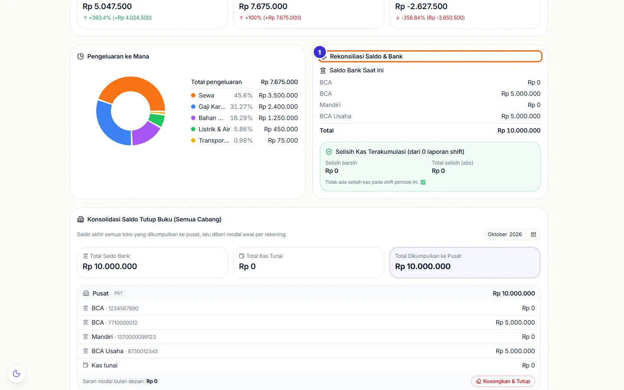Click calendar icon in Oktober 2026 picker
This screenshot has width=624, height=390.
tap(533, 234)
